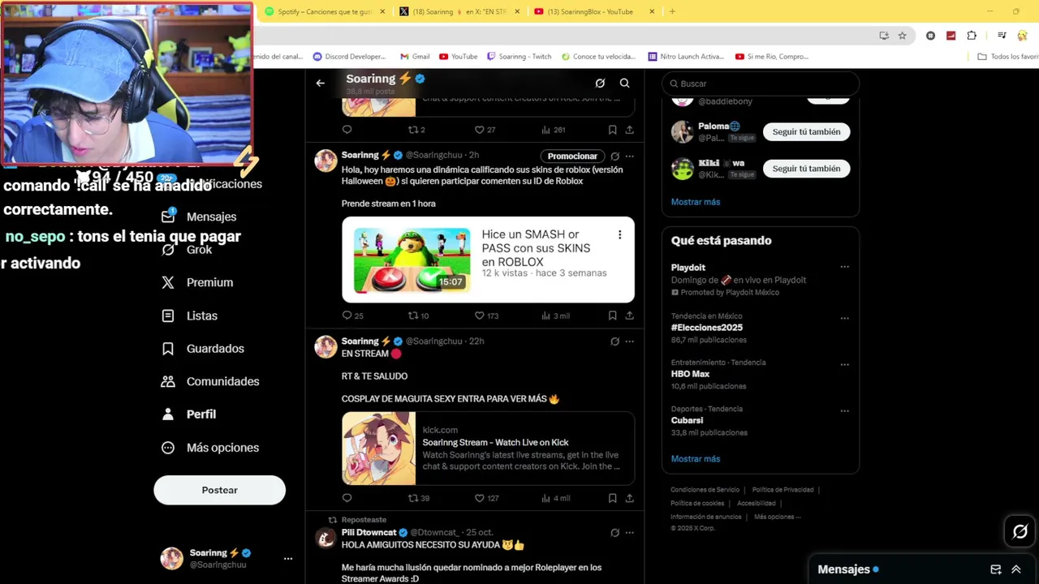Click Mostrar más under trends
The image size is (1039, 584).
(696, 459)
